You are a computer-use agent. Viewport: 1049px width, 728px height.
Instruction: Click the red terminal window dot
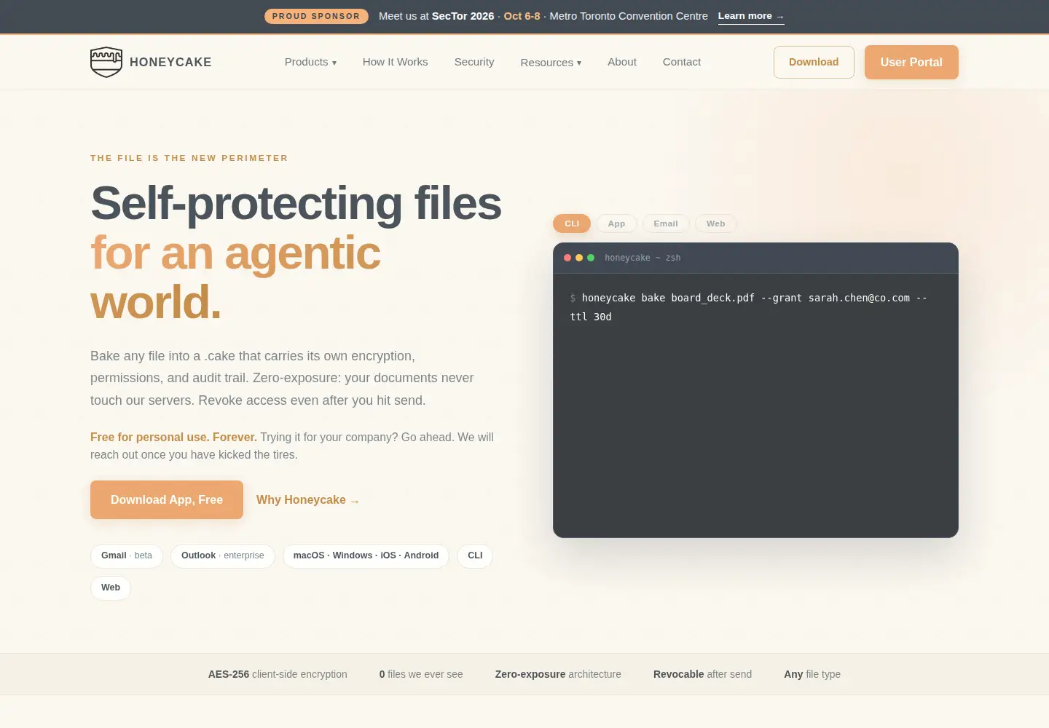(x=567, y=258)
